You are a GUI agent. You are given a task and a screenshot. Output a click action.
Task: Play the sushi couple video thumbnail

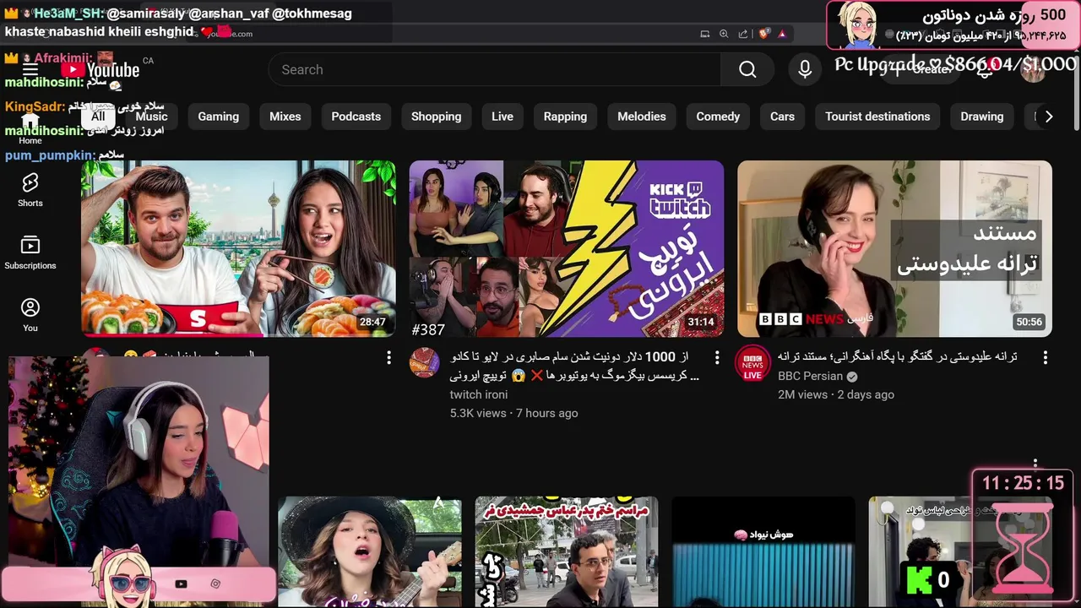pyautogui.click(x=238, y=249)
